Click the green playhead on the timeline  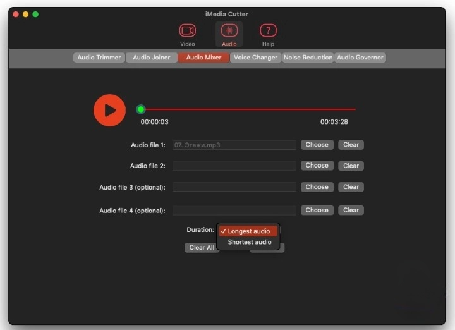(x=141, y=109)
